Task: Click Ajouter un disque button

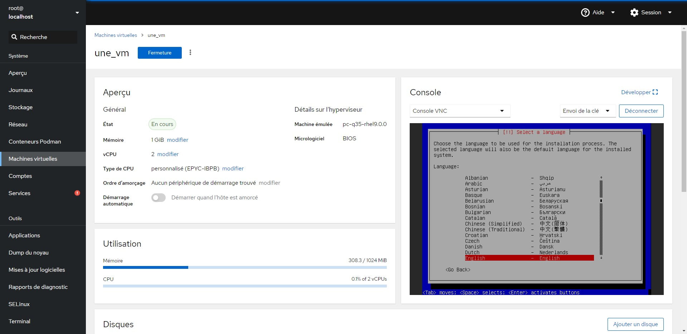Action: pyautogui.click(x=635, y=324)
